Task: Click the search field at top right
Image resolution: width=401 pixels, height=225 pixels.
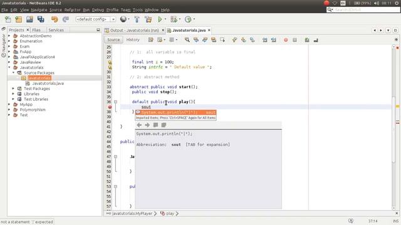Action: 363,10
